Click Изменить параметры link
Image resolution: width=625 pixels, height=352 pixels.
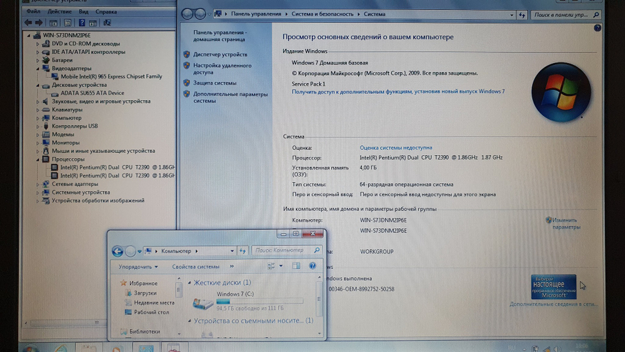(x=566, y=223)
